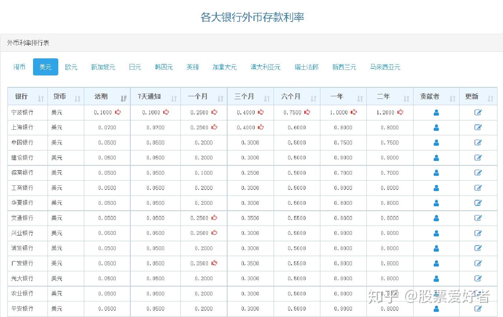Select the active 美元 tab
Image resolution: width=503 pixels, height=317 pixels.
click(x=46, y=67)
